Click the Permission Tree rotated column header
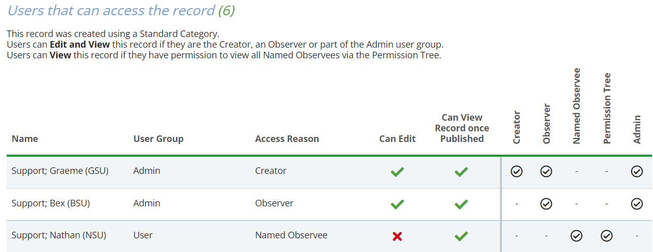 [x=607, y=109]
